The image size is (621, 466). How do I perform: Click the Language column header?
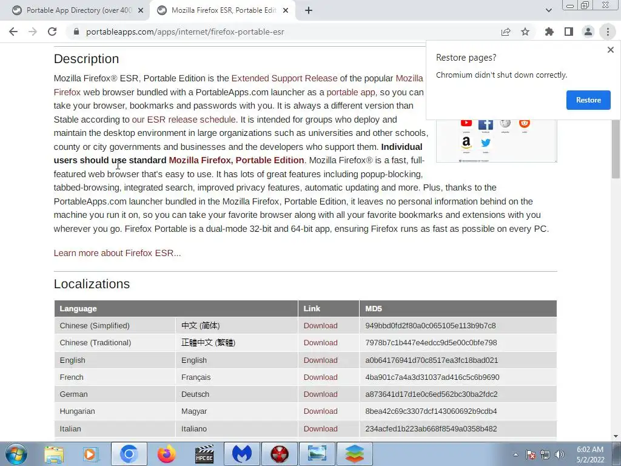[x=176, y=309]
